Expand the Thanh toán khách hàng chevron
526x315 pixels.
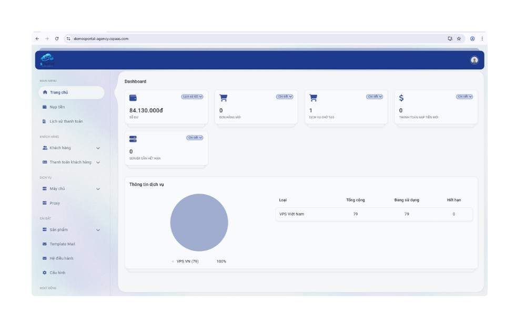click(98, 162)
